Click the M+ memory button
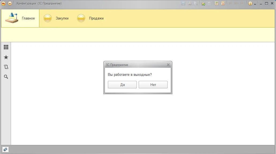Image resolution: width=276 pixels, height=154 pixels. point(236,3)
